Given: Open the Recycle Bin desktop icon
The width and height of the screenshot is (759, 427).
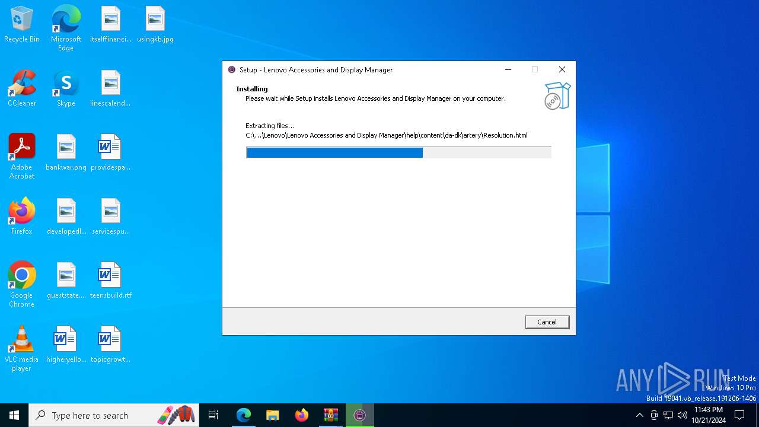Looking at the screenshot, I should pos(22,25).
